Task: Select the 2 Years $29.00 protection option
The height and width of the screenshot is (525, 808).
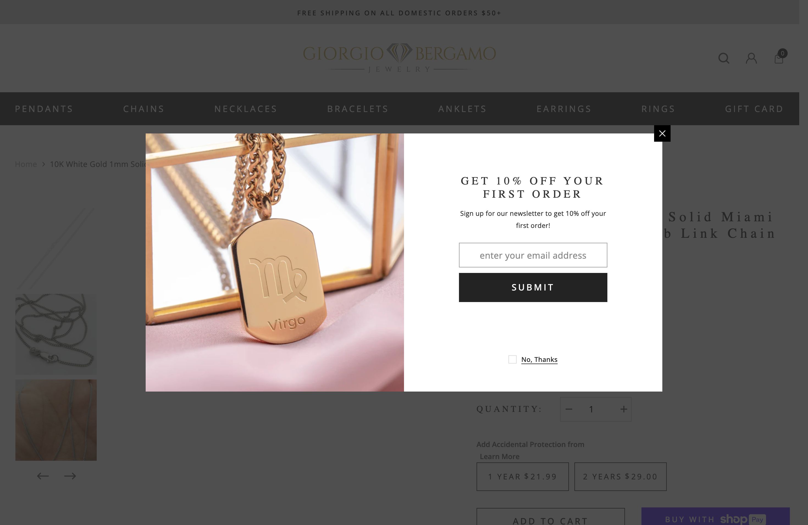Action: [620, 476]
